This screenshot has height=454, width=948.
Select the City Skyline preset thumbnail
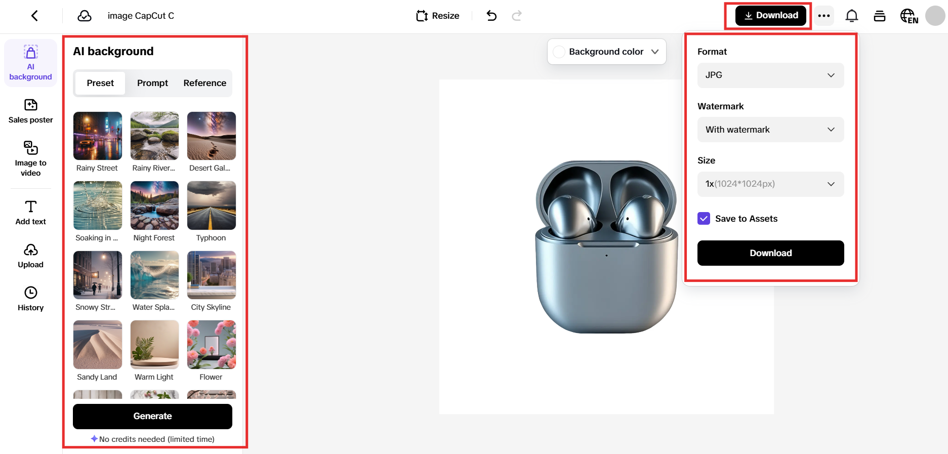click(x=212, y=275)
